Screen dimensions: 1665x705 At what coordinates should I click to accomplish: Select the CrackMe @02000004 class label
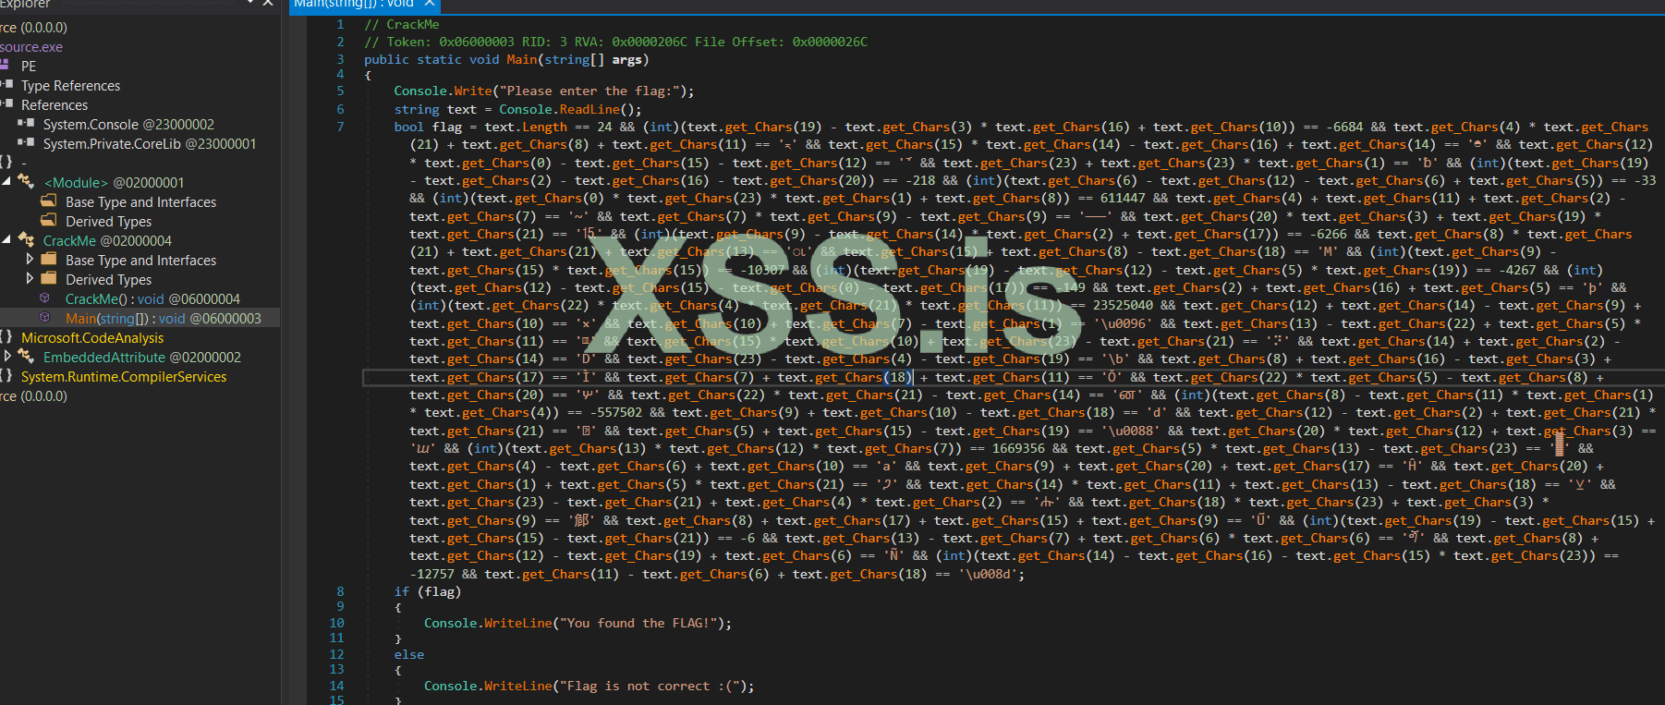coord(107,241)
